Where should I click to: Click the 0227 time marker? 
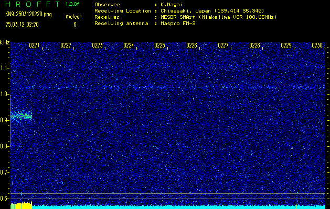coord(223,45)
